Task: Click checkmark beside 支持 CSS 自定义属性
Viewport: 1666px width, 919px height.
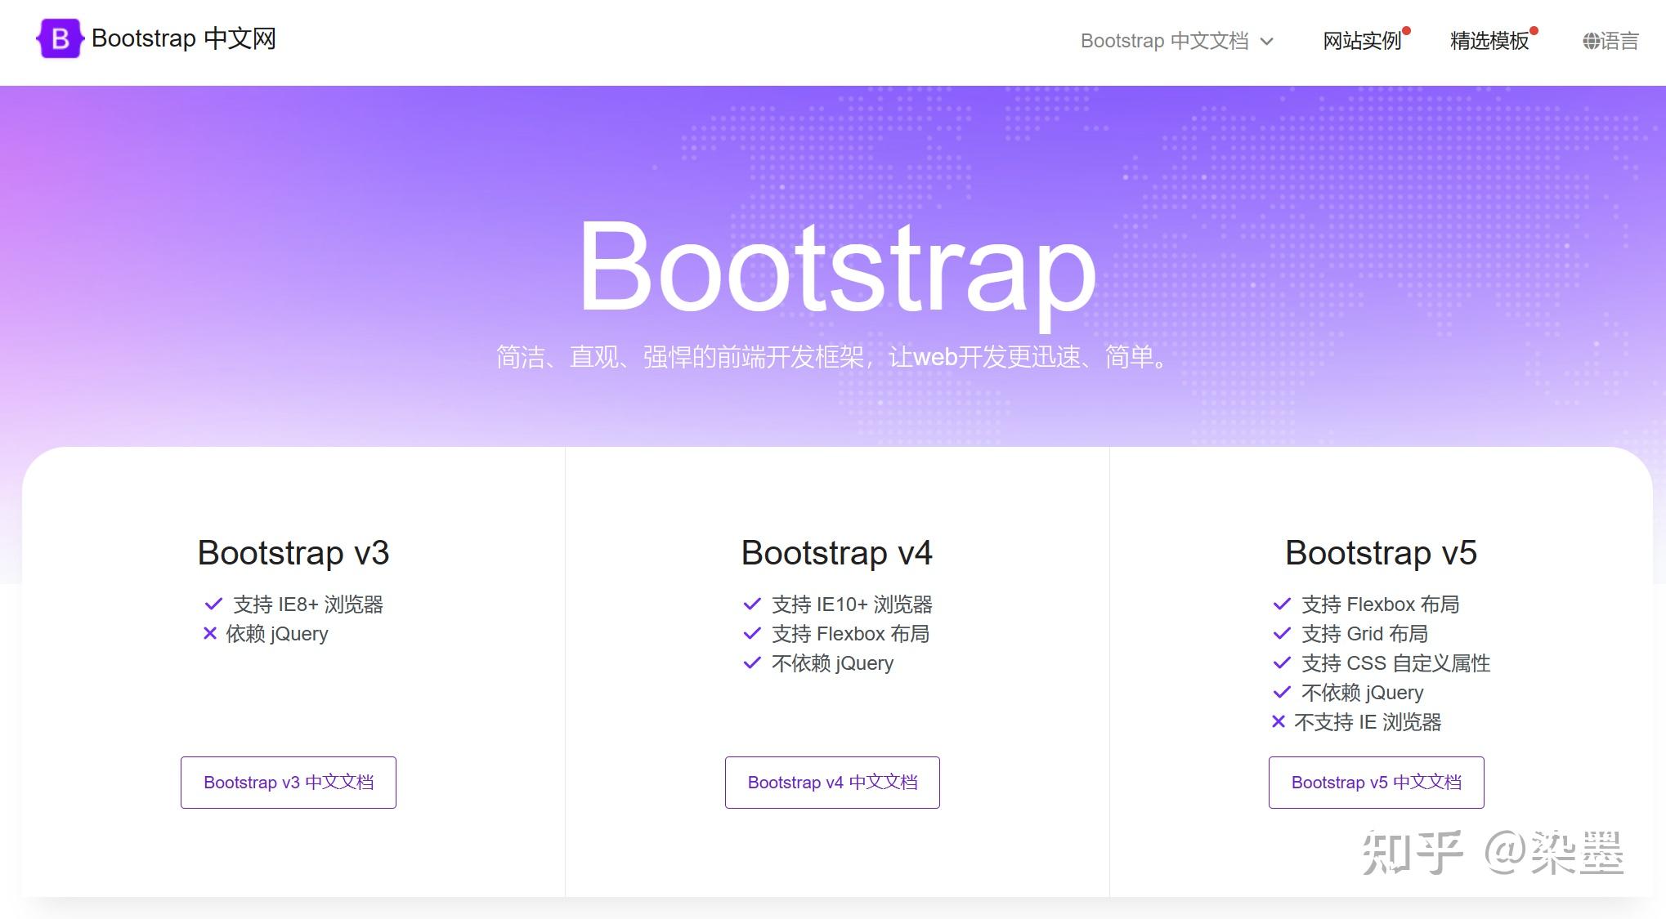Action: click(1282, 663)
